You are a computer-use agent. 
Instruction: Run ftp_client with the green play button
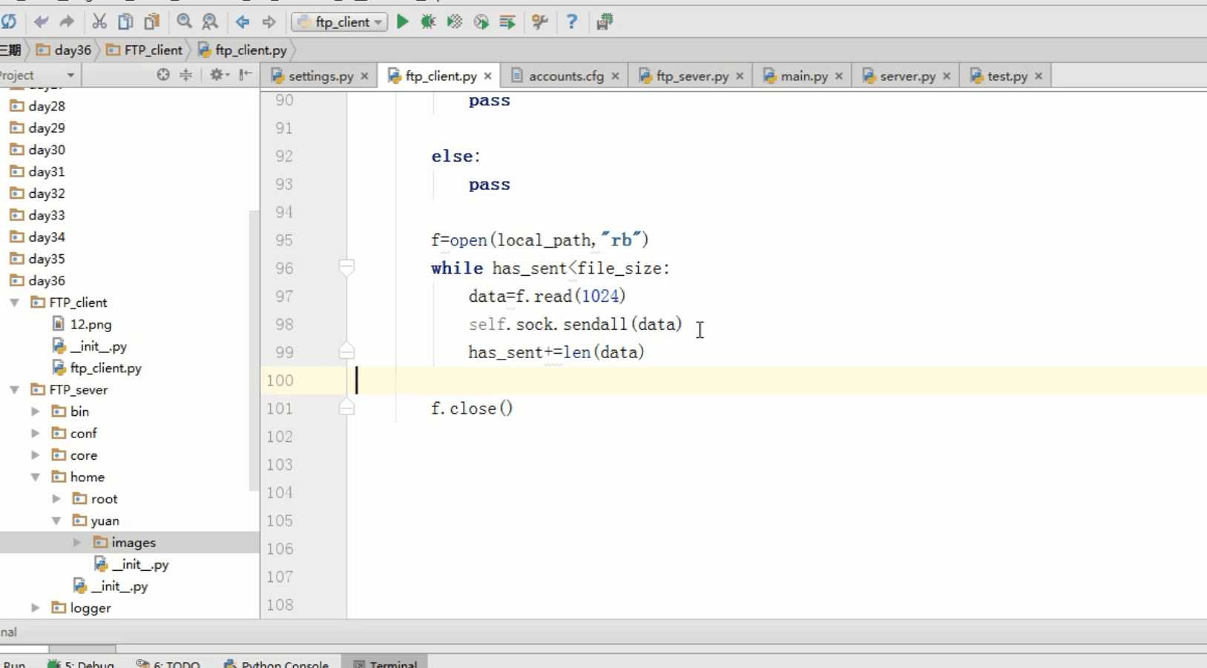[403, 22]
